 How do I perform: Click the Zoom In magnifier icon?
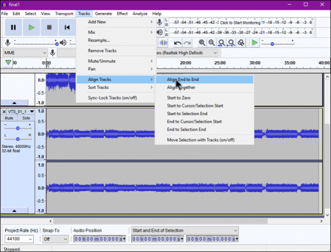click(201, 43)
